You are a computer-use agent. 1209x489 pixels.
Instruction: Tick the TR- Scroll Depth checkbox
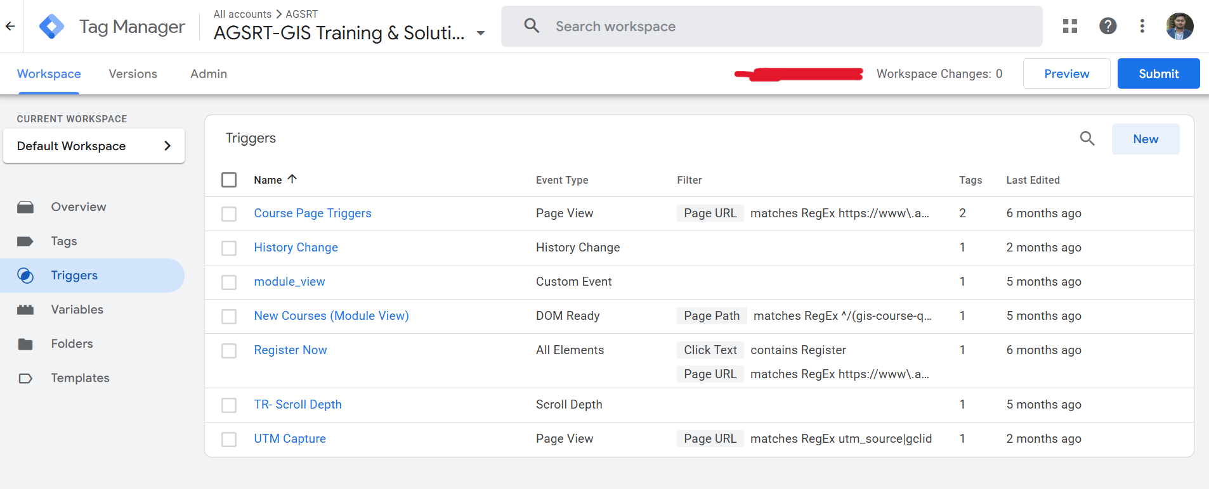pos(229,405)
